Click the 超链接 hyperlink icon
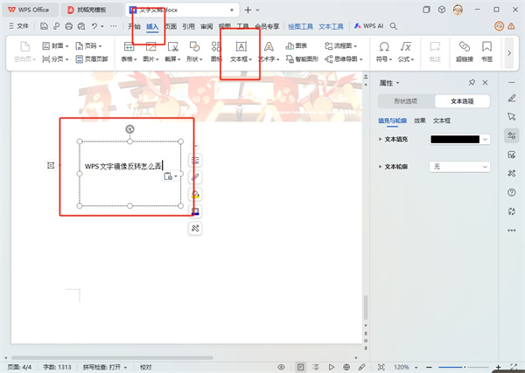This screenshot has height=373, width=525. [x=465, y=52]
